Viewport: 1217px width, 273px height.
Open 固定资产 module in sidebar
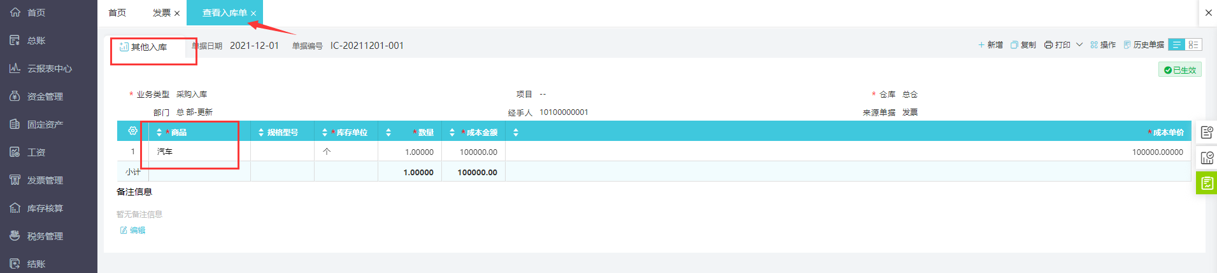click(45, 124)
